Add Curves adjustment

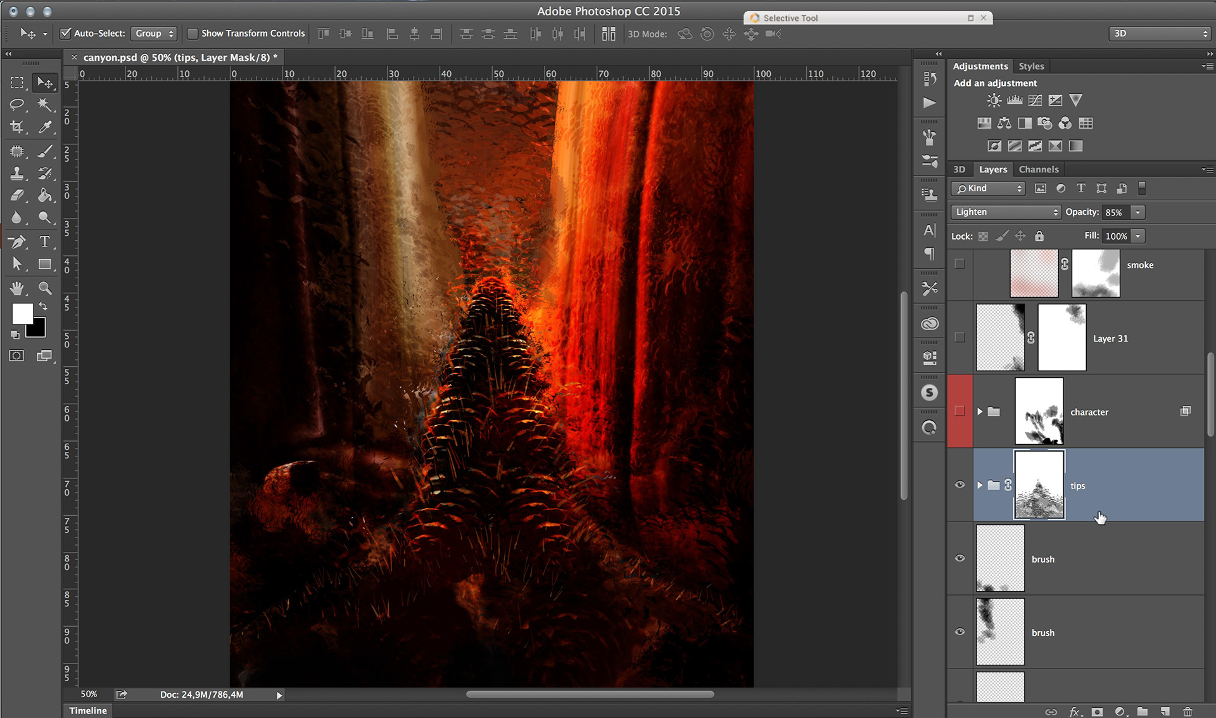1035,100
